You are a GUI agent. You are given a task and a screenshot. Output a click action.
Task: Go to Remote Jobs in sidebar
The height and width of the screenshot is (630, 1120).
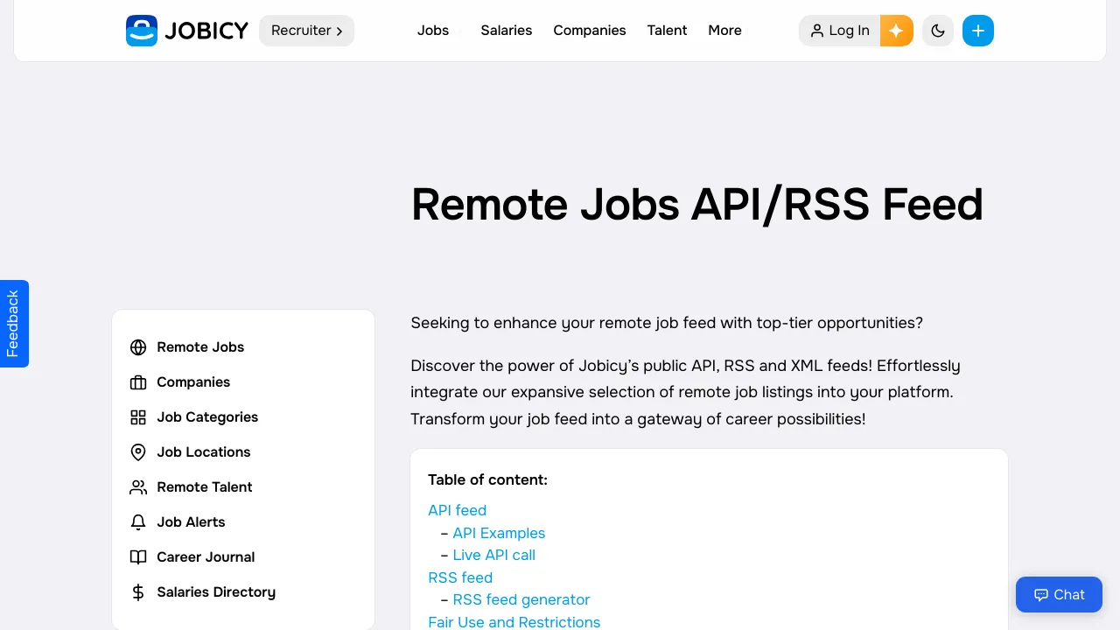(x=200, y=347)
